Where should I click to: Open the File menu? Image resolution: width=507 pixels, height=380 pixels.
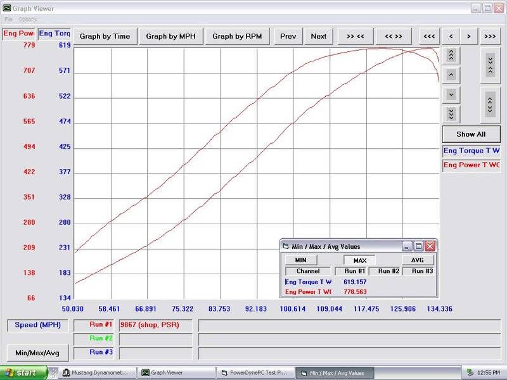tap(8, 20)
